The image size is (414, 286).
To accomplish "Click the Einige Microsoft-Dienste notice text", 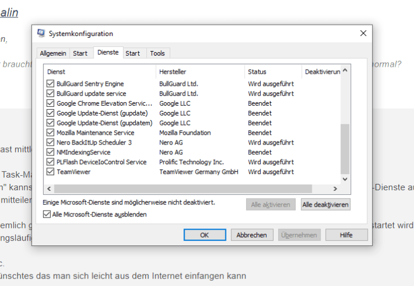I will coord(129,202).
